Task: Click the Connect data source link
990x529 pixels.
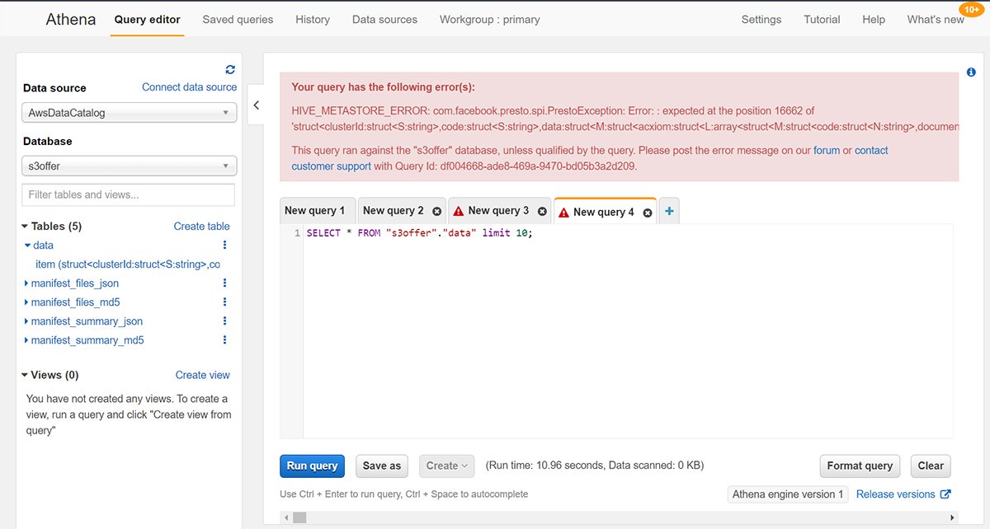Action: tap(189, 87)
